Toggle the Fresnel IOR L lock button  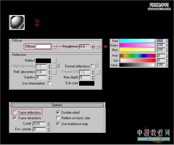coord(97,66)
